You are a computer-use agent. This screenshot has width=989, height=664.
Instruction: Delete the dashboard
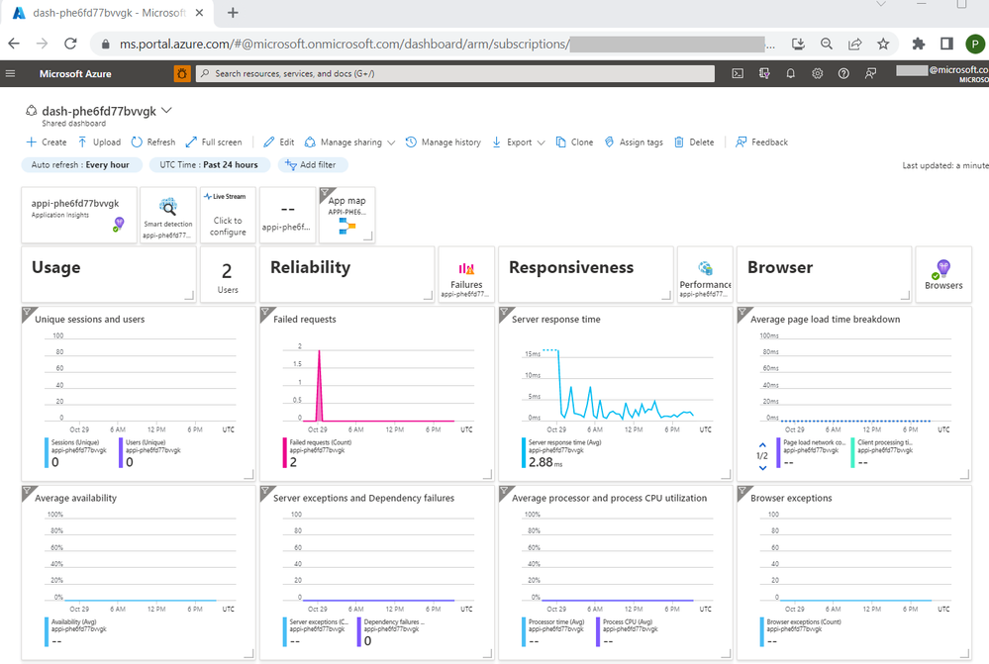pyautogui.click(x=694, y=142)
